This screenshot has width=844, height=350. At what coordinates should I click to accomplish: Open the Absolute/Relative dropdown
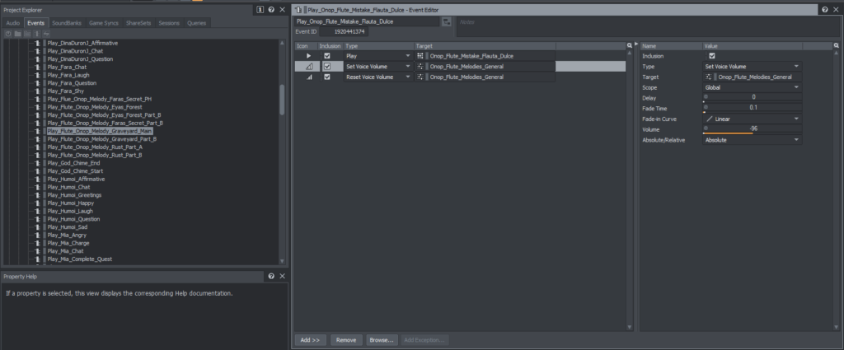[x=752, y=140]
